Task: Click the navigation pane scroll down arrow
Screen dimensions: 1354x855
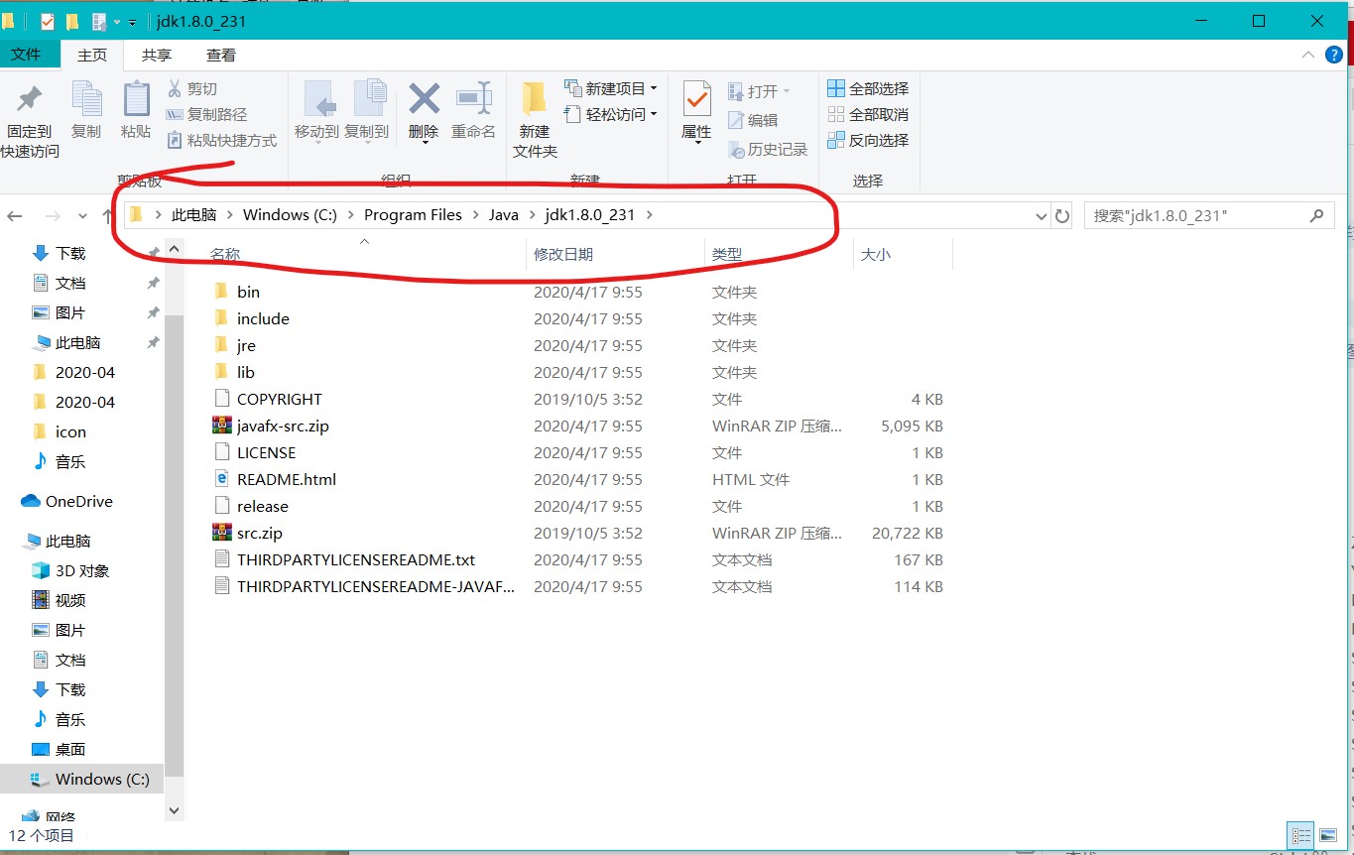Action: [x=174, y=810]
